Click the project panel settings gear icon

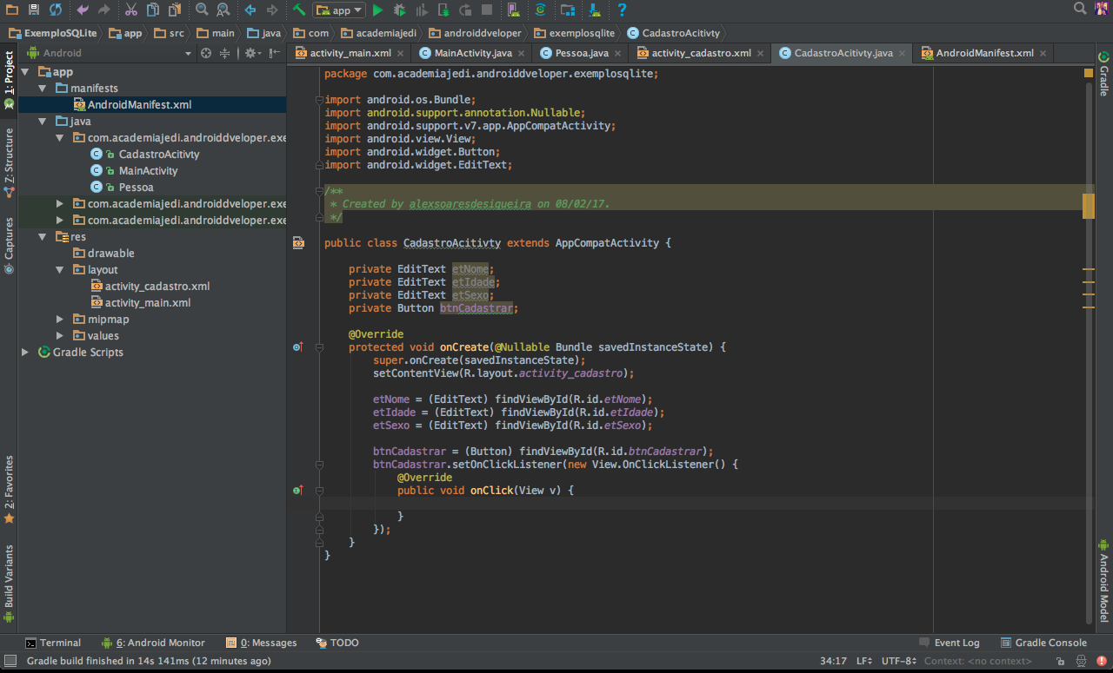[x=250, y=53]
